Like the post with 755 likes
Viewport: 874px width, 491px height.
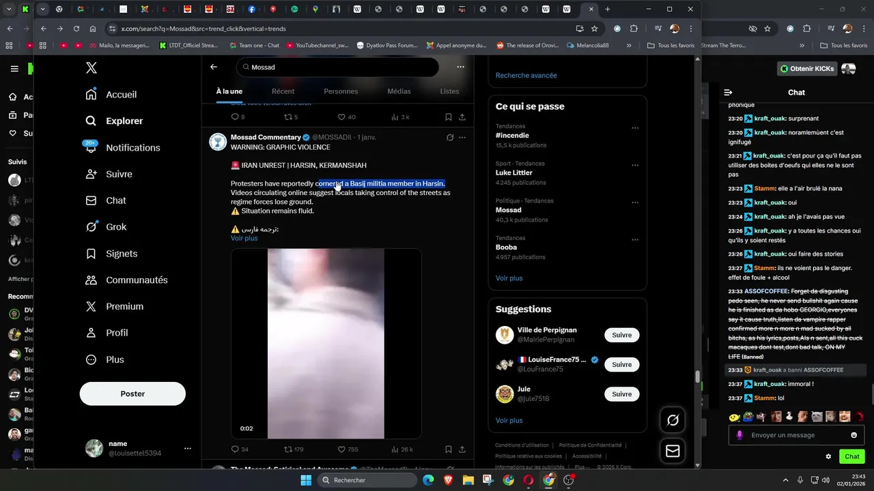point(348,449)
